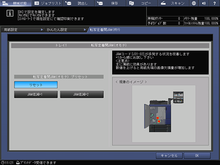220x165 pixels.
Task: Click the printer receive status icon
Action: (x=18, y=162)
